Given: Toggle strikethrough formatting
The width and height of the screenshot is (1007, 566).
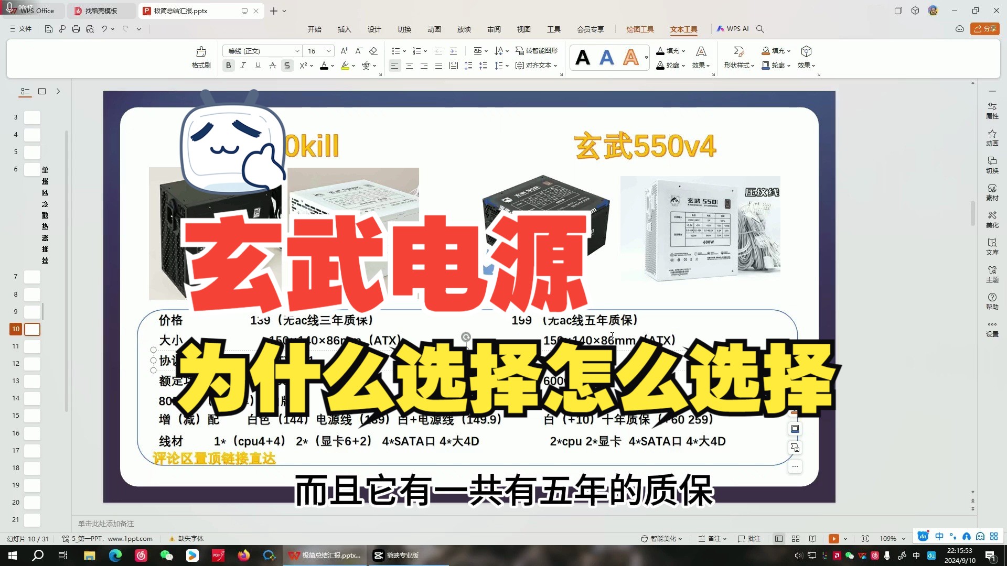Looking at the screenshot, I should tap(272, 66).
